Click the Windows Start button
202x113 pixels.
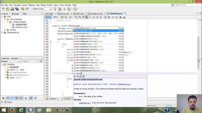pos(4,110)
